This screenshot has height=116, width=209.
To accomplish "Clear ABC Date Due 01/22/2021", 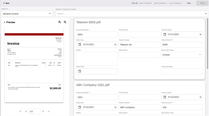I will [115, 107].
